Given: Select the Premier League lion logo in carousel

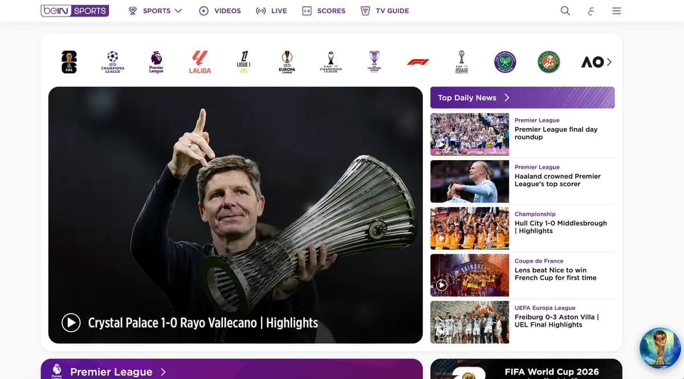Looking at the screenshot, I should tap(156, 62).
